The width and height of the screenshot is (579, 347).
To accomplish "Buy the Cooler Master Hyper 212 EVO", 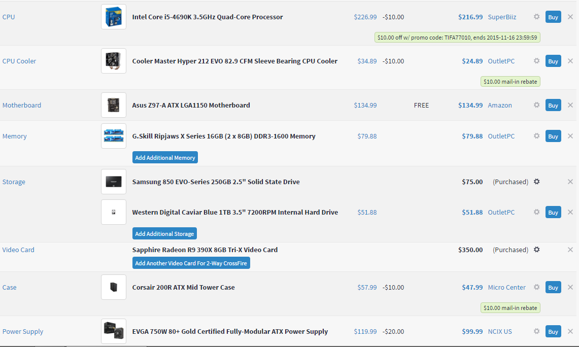I will tap(553, 61).
